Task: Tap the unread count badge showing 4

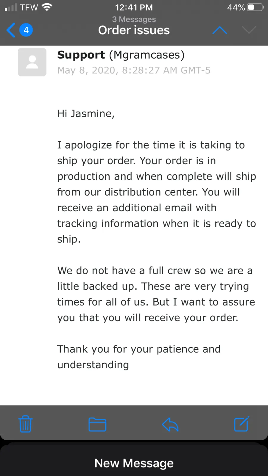Action: [26, 30]
